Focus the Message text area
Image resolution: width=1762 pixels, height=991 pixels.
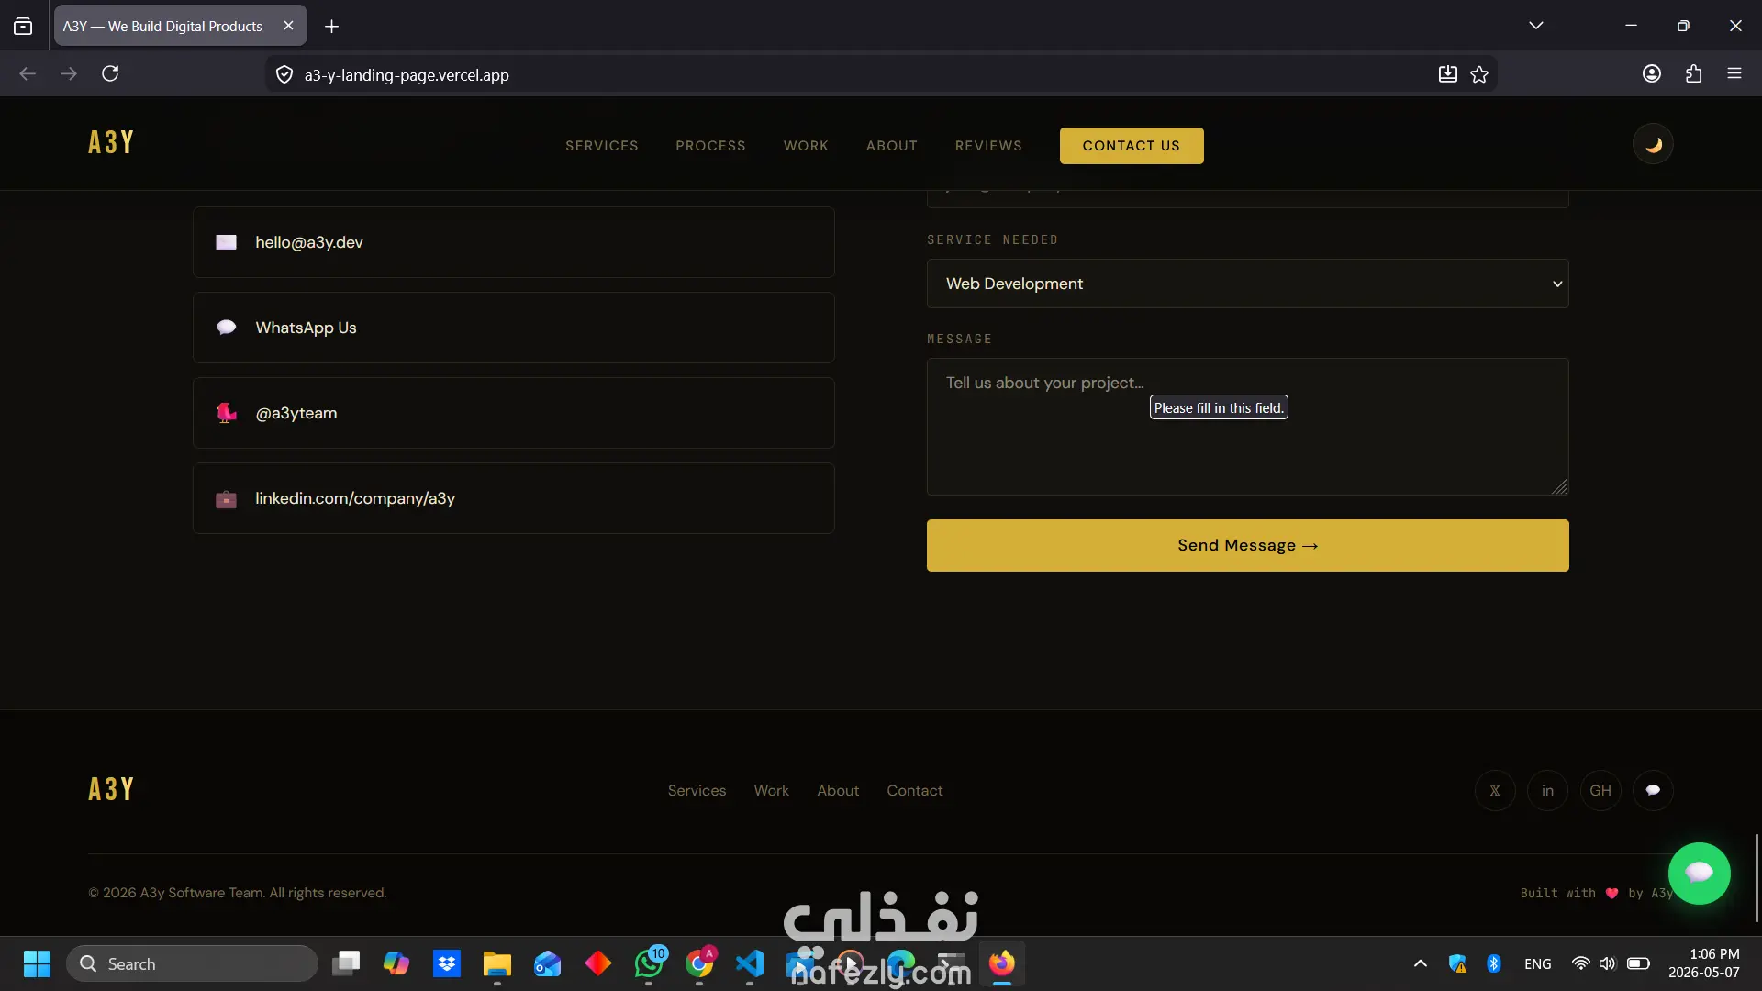click(1248, 427)
